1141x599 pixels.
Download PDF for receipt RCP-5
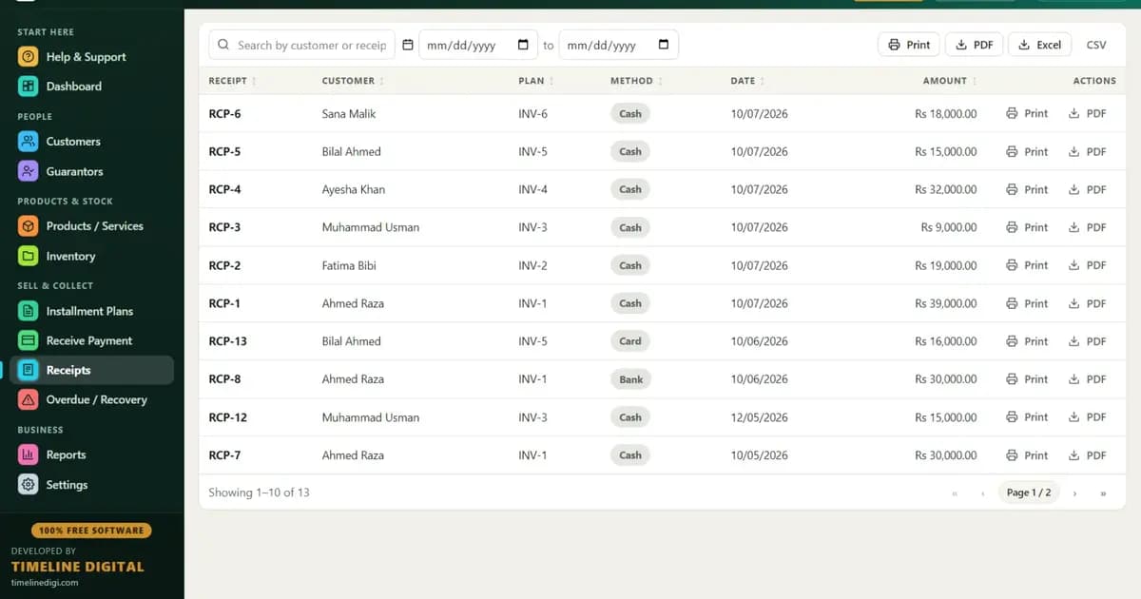(1088, 152)
